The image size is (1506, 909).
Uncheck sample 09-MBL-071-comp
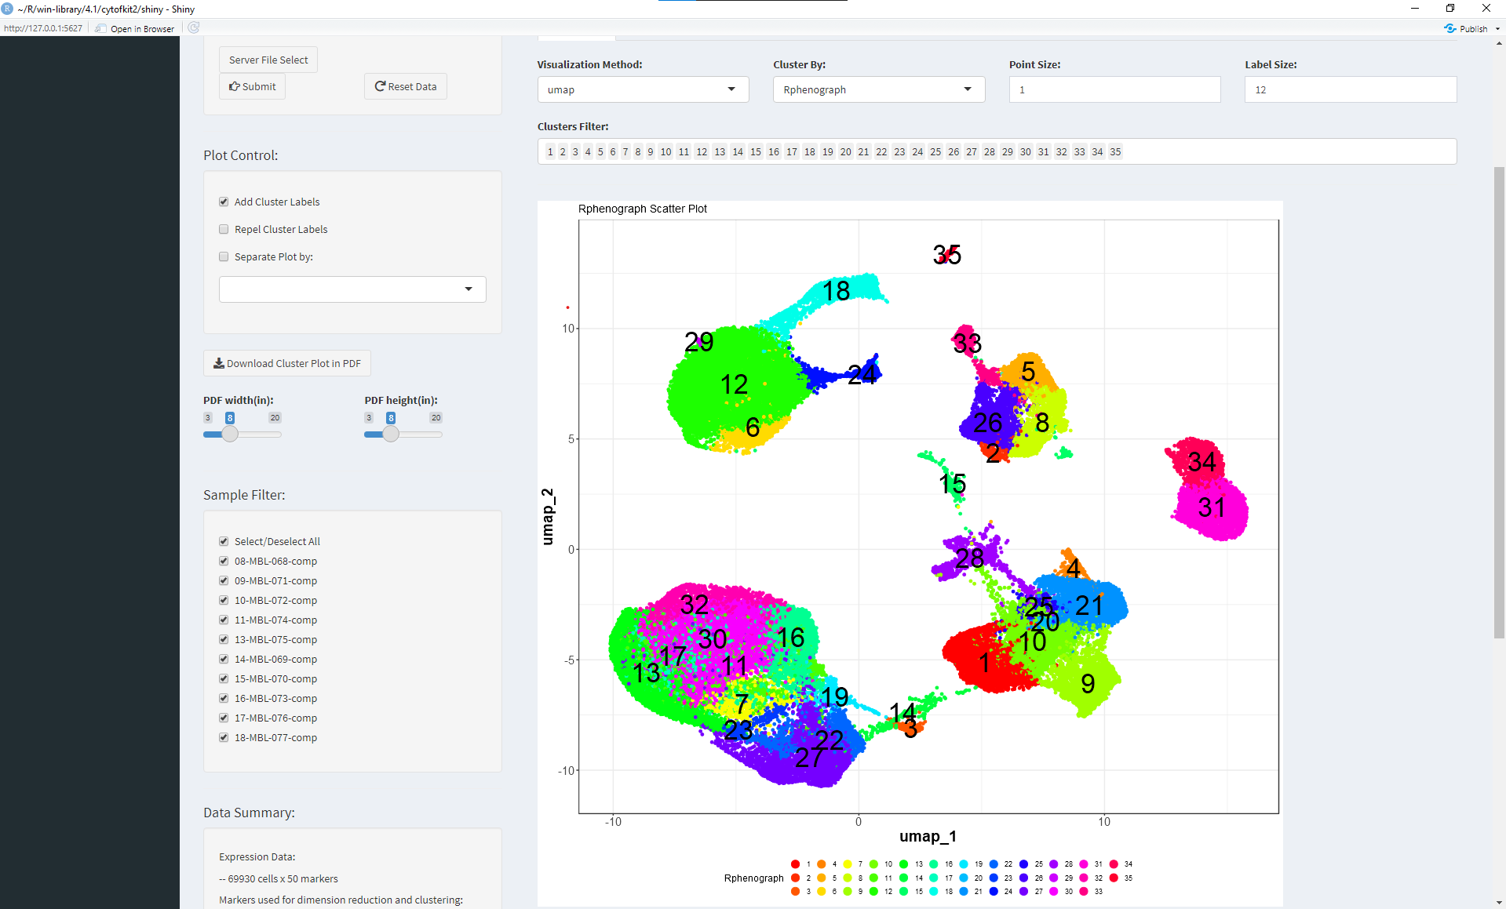(224, 580)
